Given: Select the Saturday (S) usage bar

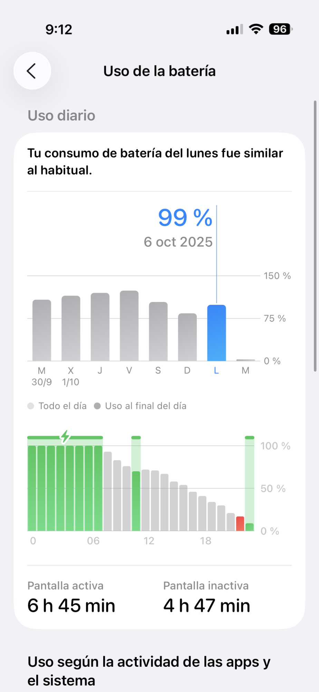Looking at the screenshot, I should click(x=158, y=331).
